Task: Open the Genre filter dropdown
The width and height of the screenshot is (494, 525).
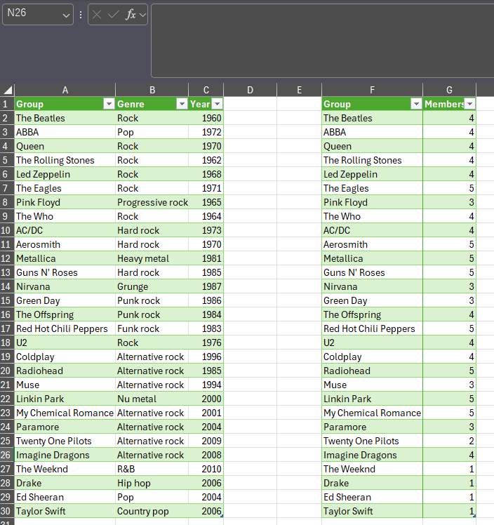Action: pos(182,104)
